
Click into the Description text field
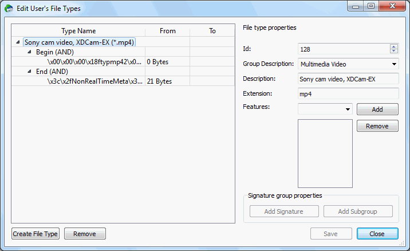pyautogui.click(x=348, y=79)
